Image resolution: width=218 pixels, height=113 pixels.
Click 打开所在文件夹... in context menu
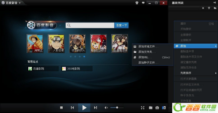click(x=195, y=84)
